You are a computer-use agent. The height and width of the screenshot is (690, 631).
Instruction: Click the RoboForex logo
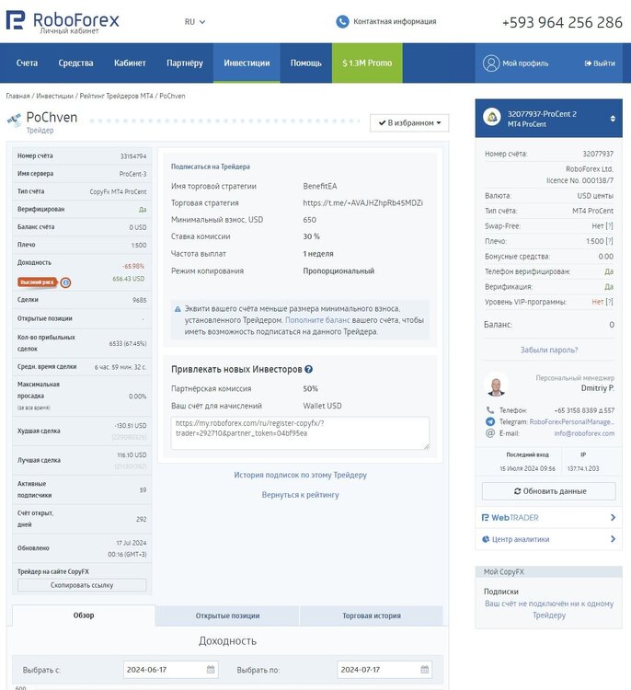pyautogui.click(x=63, y=21)
